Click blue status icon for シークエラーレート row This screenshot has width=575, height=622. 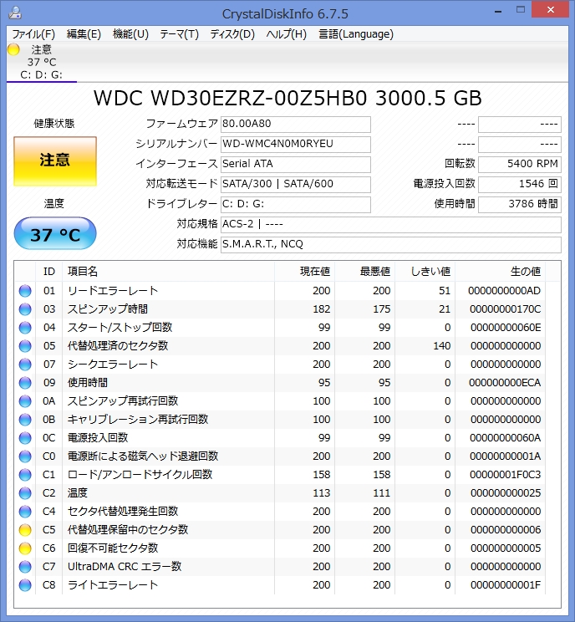point(25,365)
